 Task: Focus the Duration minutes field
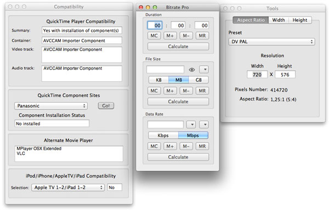pyautogui.click(x=178, y=25)
